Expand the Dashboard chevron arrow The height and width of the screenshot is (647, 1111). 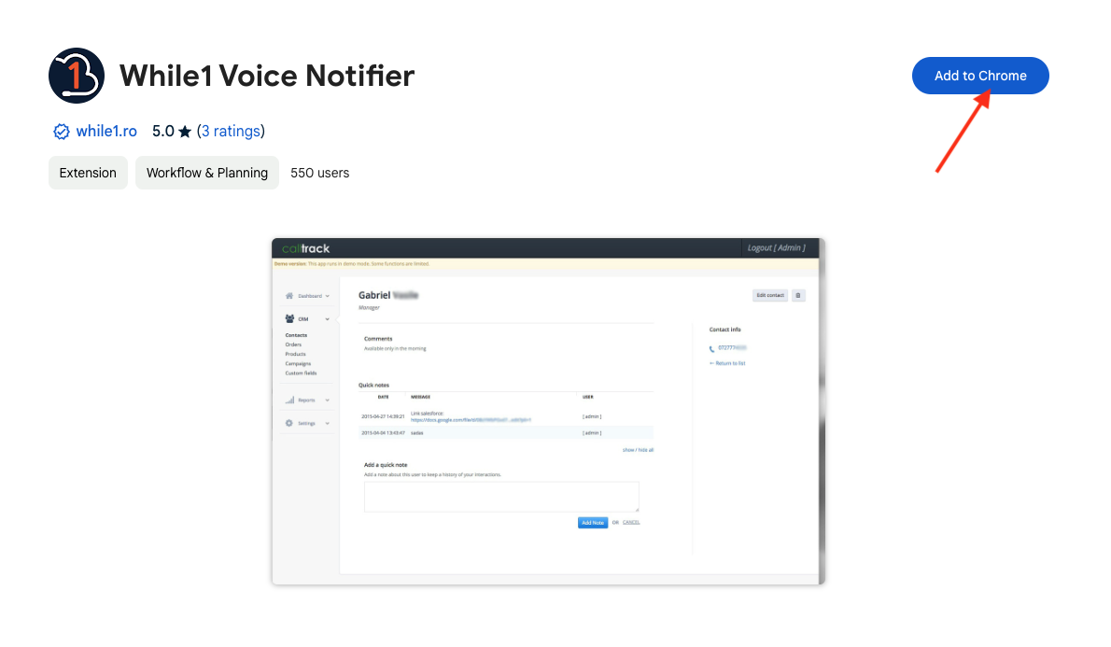[328, 296]
